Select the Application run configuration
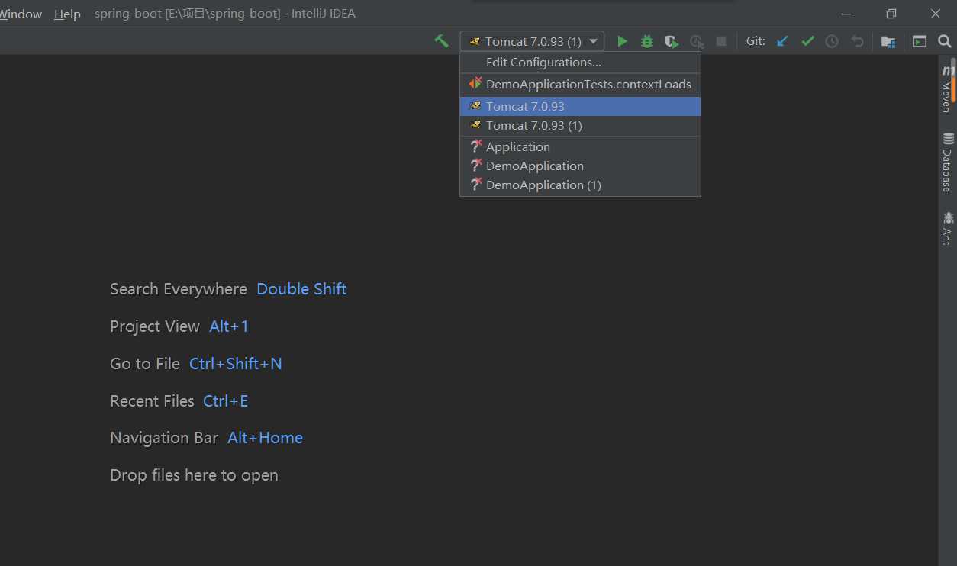The width and height of the screenshot is (957, 566). coord(580,146)
